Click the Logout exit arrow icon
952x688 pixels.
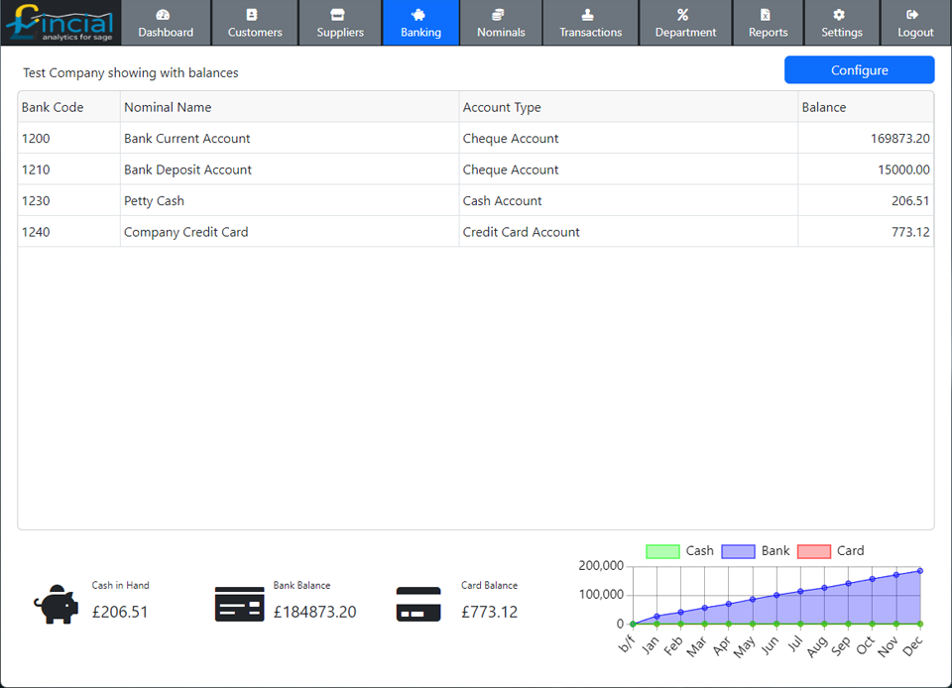(x=912, y=15)
